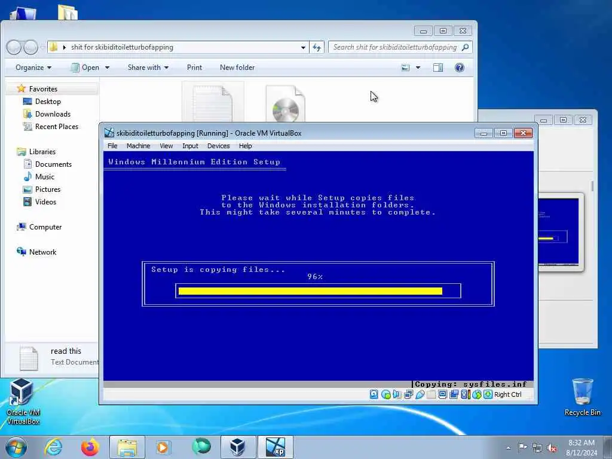Select the text document file icon in folder

(x=213, y=102)
